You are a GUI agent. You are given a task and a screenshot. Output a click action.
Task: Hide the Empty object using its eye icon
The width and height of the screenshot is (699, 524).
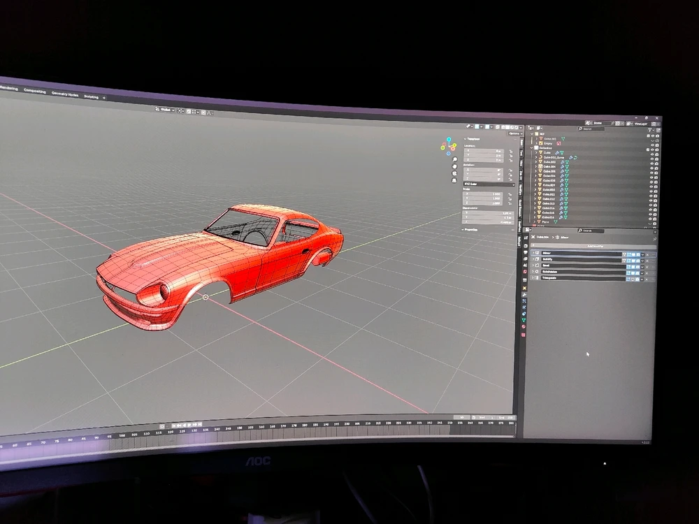pyautogui.click(x=653, y=144)
